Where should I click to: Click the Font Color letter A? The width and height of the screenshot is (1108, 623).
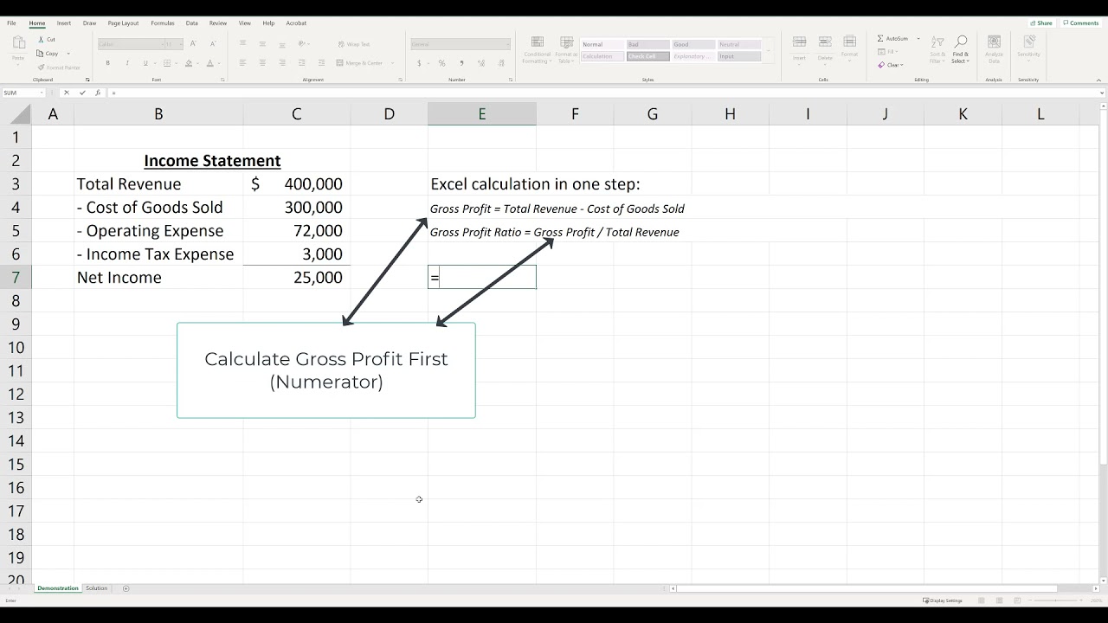pyautogui.click(x=212, y=63)
